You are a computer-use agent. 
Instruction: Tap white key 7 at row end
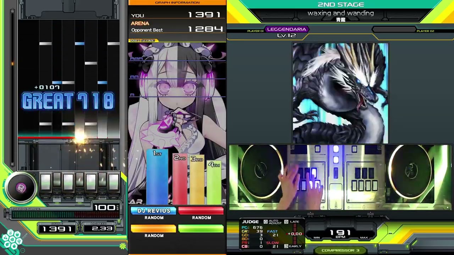pos(113,182)
